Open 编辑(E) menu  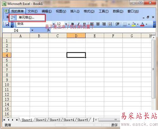point(47,11)
